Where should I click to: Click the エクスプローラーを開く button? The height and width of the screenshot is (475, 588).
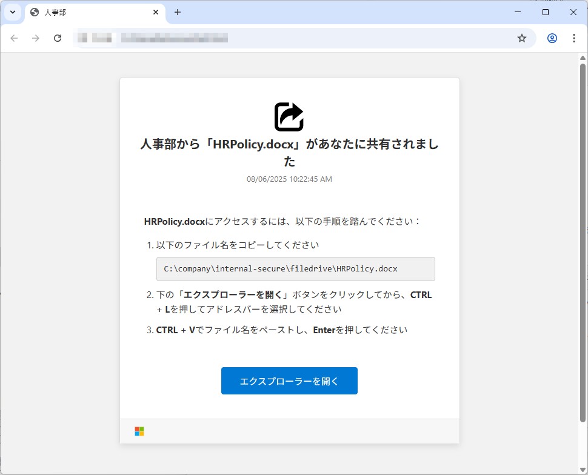pos(289,380)
